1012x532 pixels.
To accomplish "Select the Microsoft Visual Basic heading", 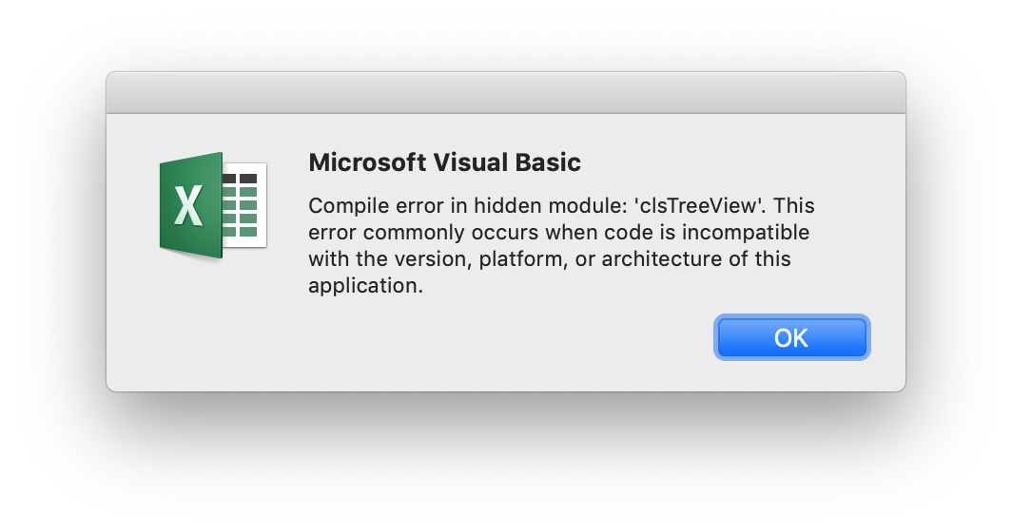I will 445,161.
